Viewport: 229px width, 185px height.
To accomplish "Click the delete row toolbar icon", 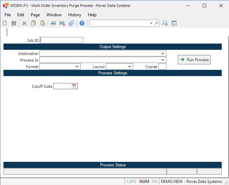I will click(62, 23).
